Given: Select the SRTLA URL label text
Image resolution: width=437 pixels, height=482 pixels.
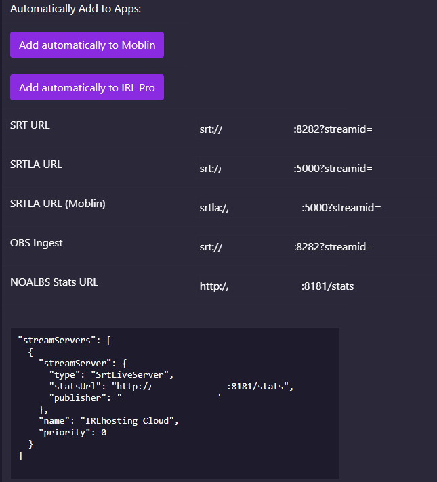Looking at the screenshot, I should point(36,165).
